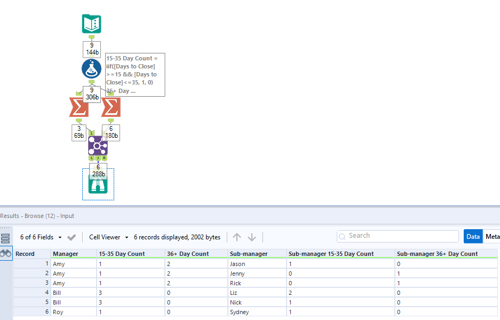Screen dimensions: 500x320
Task: Click the 6 records 288b connection label
Action: coord(98,171)
